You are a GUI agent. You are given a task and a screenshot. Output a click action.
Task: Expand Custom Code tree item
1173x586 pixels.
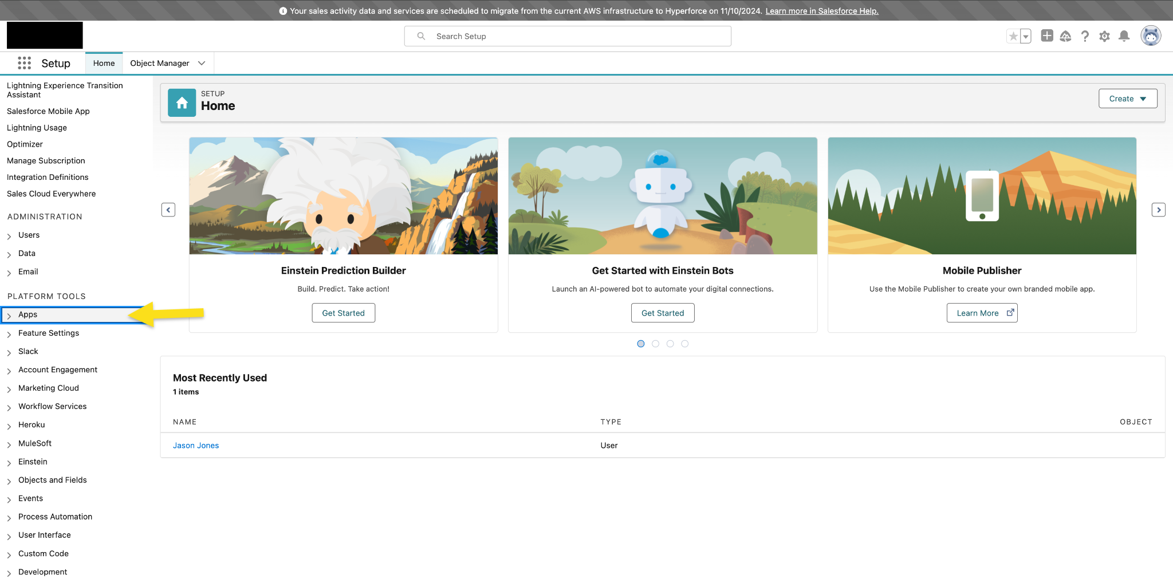9,554
